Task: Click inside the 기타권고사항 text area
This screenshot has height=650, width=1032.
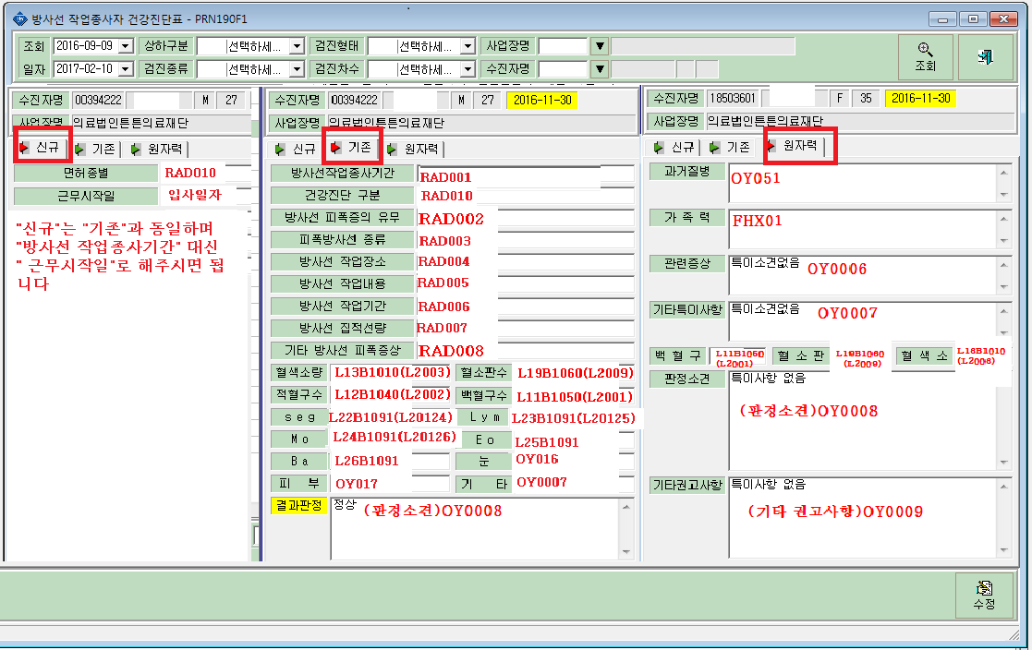Action: coord(864,518)
